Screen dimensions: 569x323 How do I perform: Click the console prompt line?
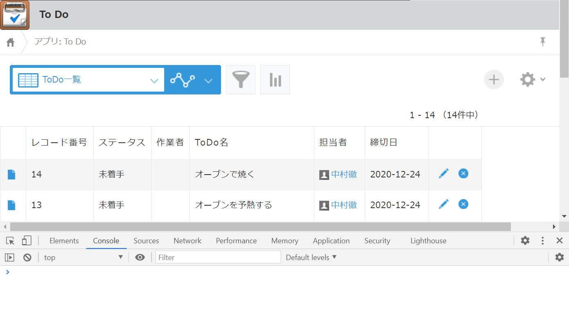(284, 272)
